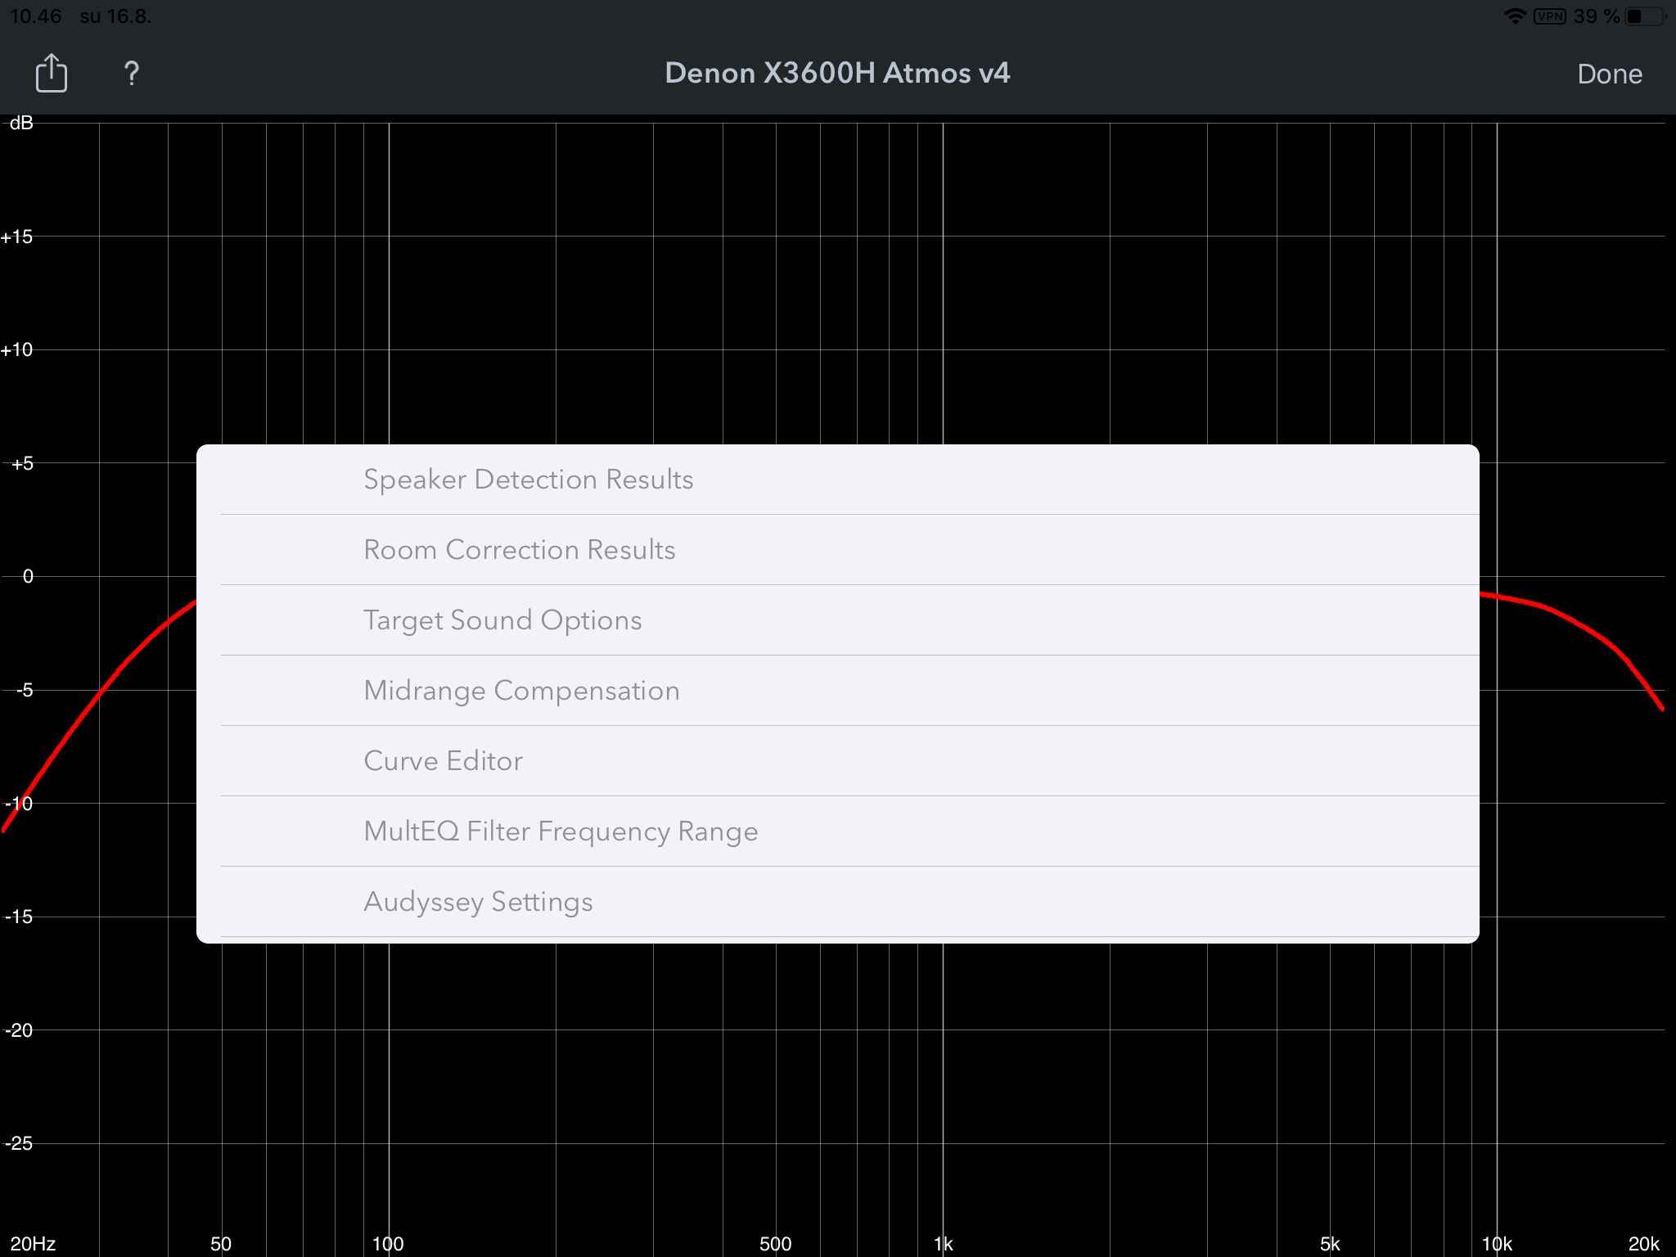Tap the battery status icon
The image size is (1676, 1257).
pos(1646,16)
